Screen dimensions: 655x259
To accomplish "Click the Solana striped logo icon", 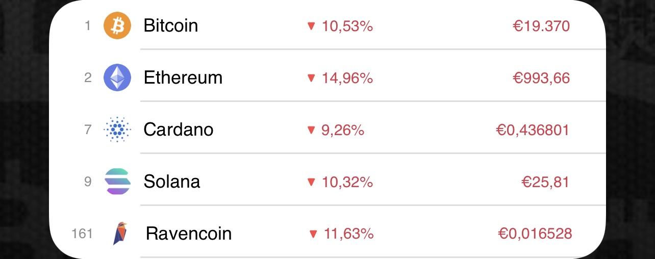I will point(117,182).
